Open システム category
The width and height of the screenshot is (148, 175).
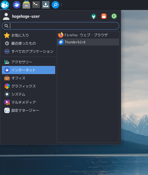click(x=29, y=94)
